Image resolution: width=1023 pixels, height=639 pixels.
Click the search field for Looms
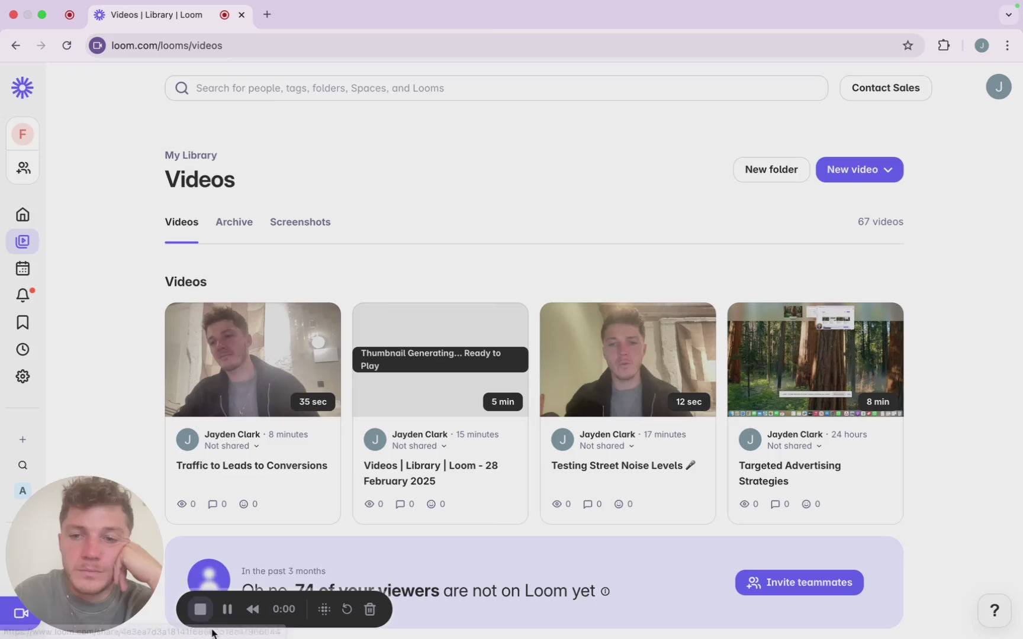click(x=496, y=88)
